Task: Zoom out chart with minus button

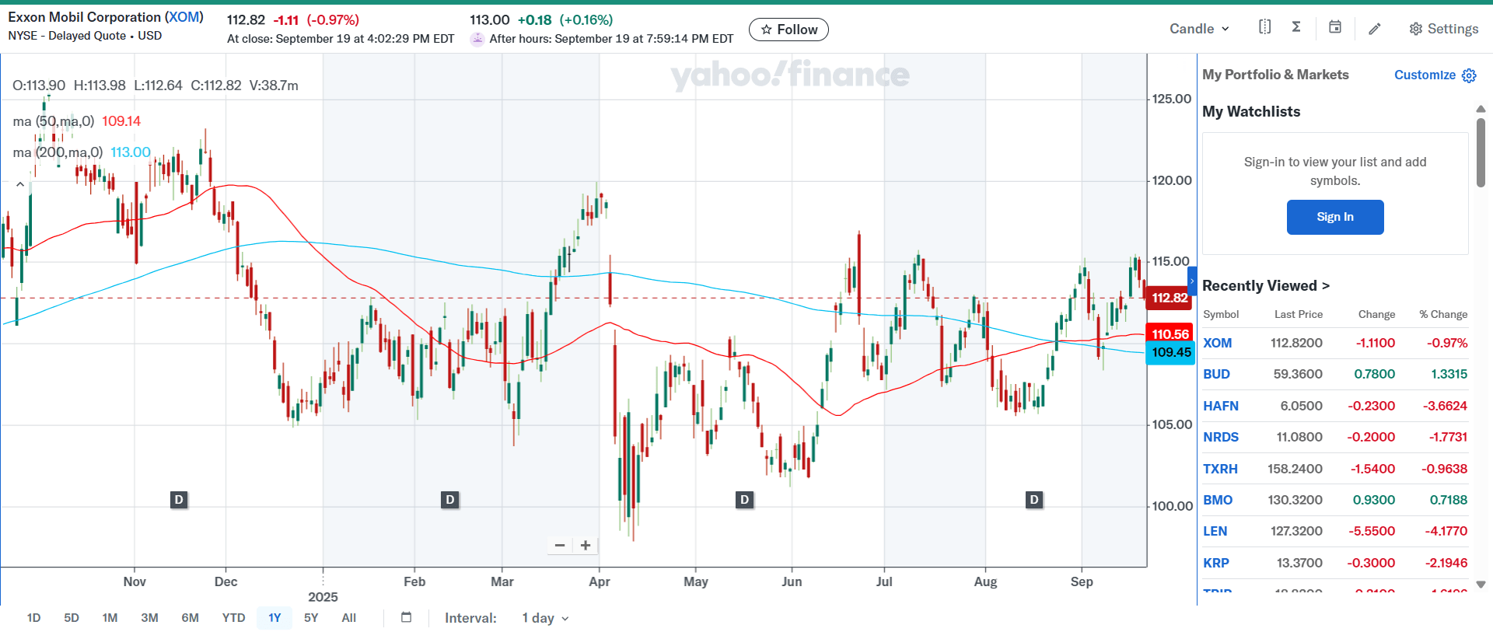Action: 560,546
